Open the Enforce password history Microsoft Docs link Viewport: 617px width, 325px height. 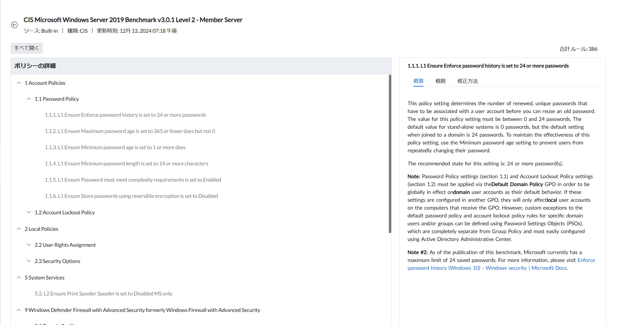(x=487, y=268)
